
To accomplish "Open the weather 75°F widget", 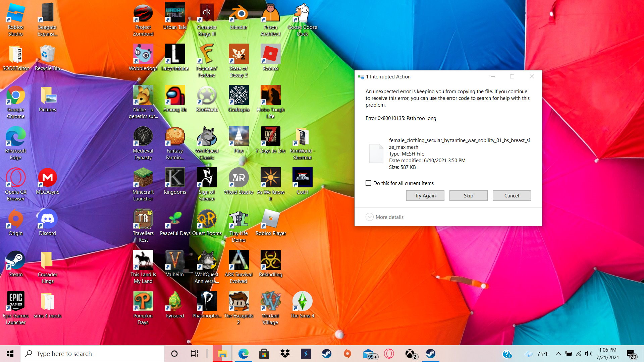I will (537, 354).
